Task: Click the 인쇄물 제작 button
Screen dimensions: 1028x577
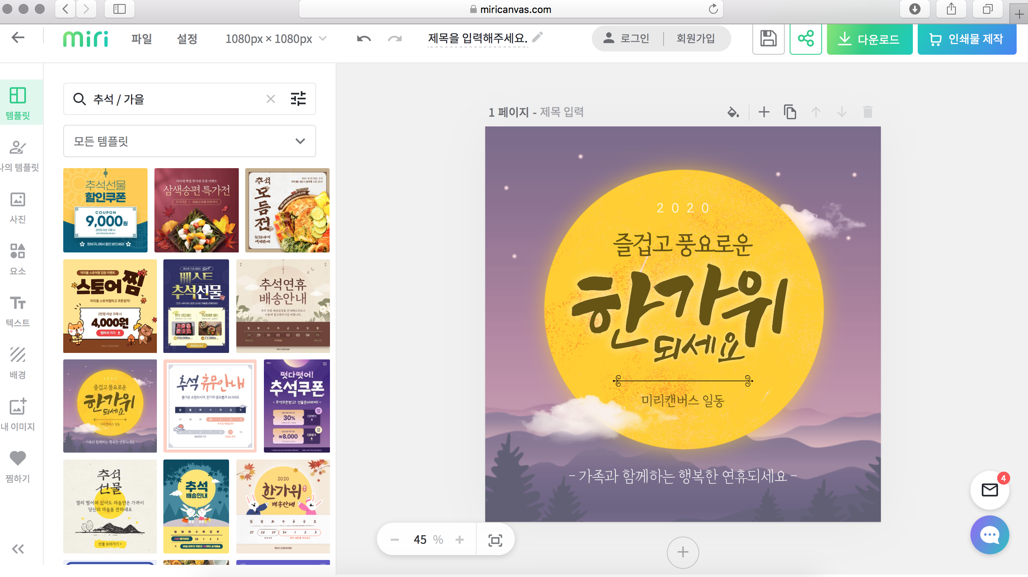Action: pyautogui.click(x=967, y=39)
